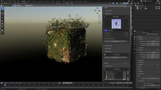Image resolution: width=161 pixels, height=90 pixels.
Task: Jump to the timeline start frame
Action: coord(63,83)
